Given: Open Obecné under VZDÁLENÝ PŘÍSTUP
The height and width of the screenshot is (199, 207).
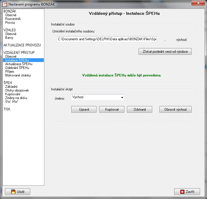Looking at the screenshot, I should tap(11, 56).
